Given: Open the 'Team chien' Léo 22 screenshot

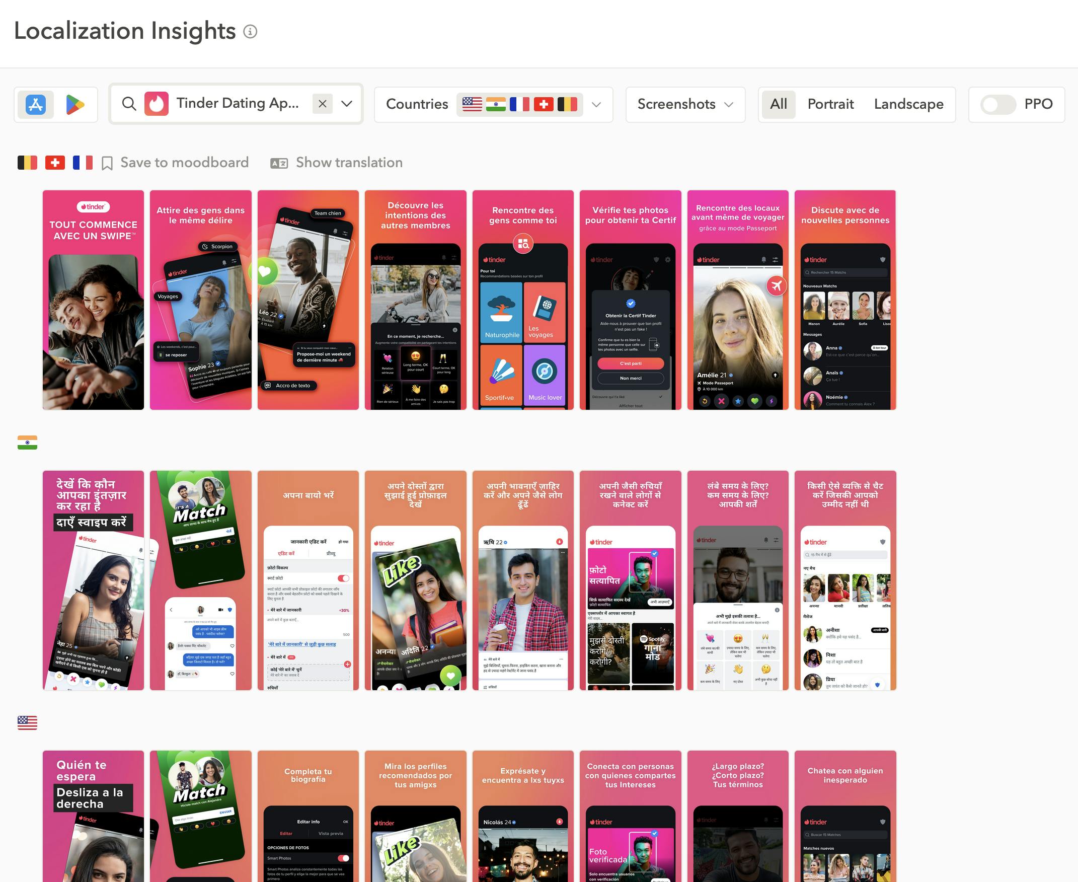Looking at the screenshot, I should click(x=308, y=300).
